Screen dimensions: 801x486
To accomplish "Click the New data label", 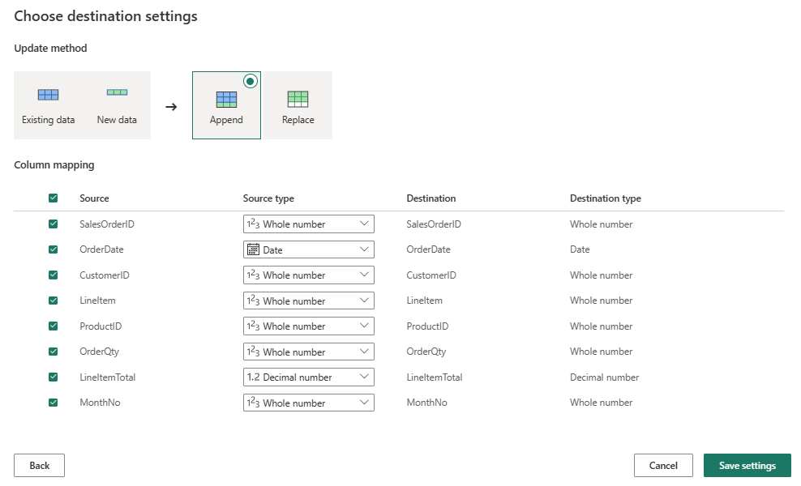I will (x=117, y=120).
